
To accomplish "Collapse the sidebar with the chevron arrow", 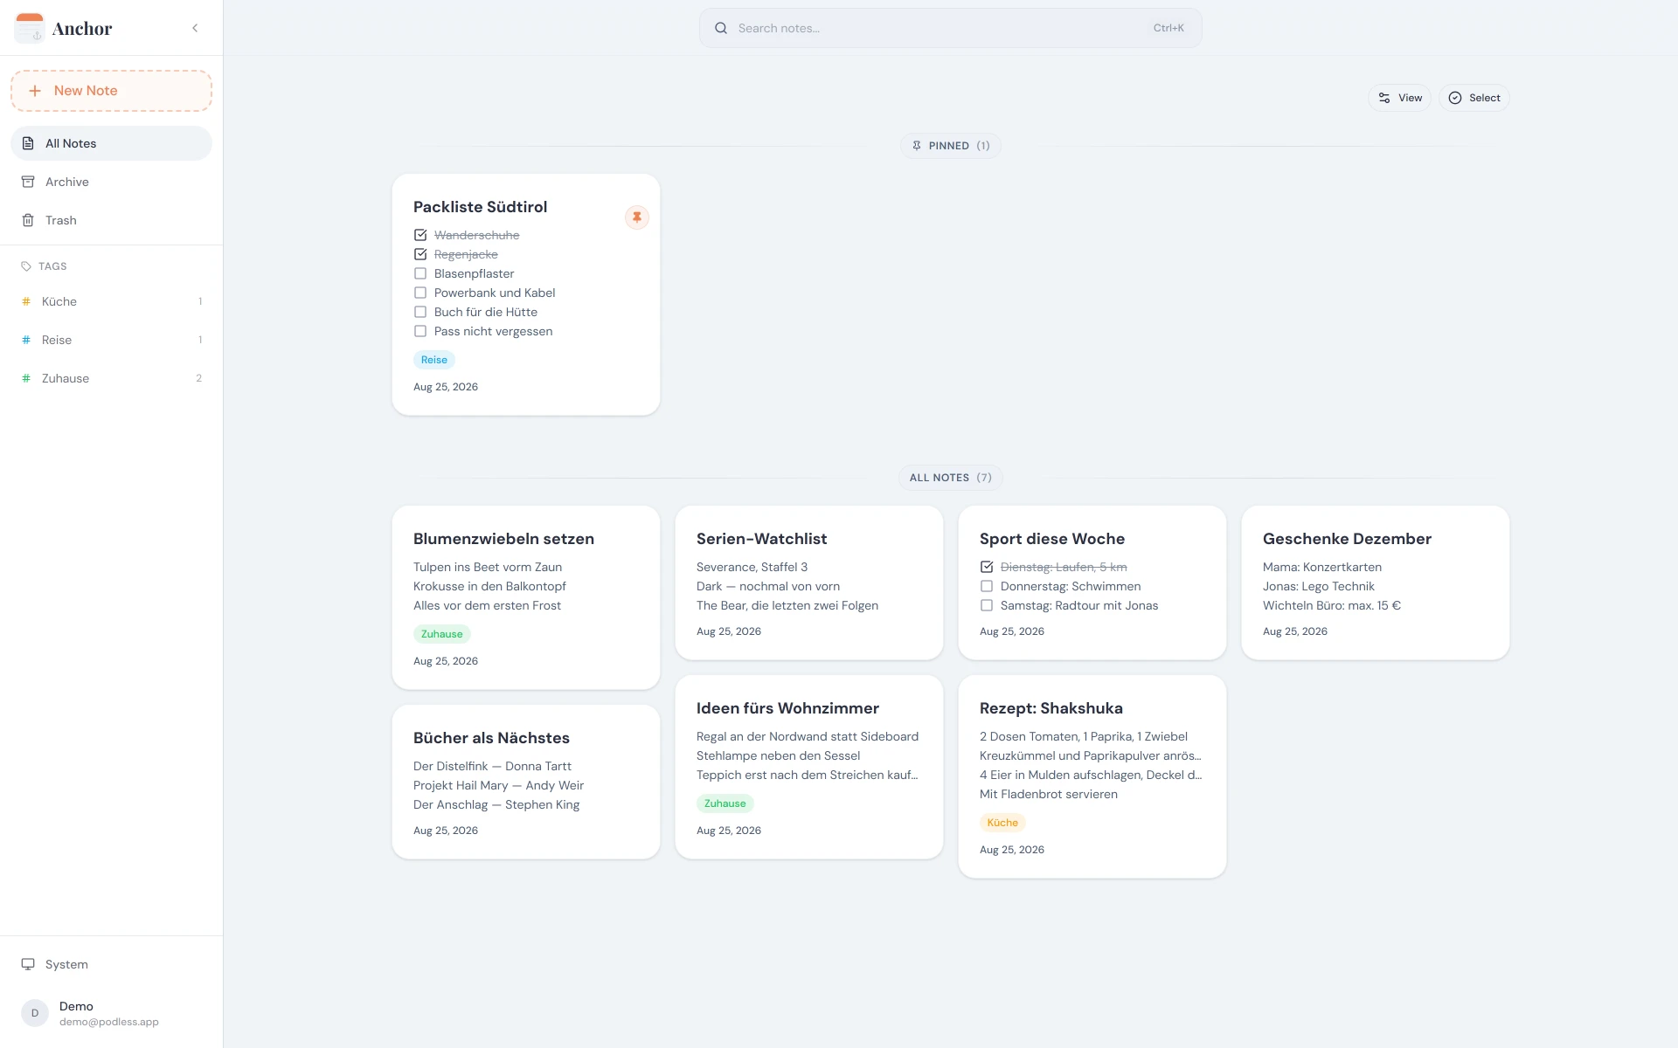I will point(195,28).
